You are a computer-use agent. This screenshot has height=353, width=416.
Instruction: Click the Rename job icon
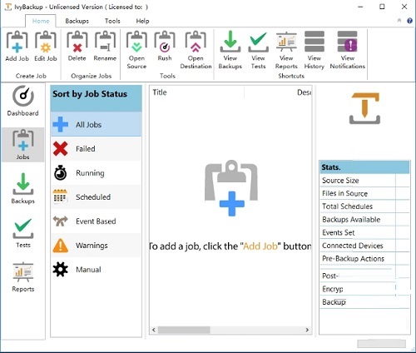click(x=105, y=42)
